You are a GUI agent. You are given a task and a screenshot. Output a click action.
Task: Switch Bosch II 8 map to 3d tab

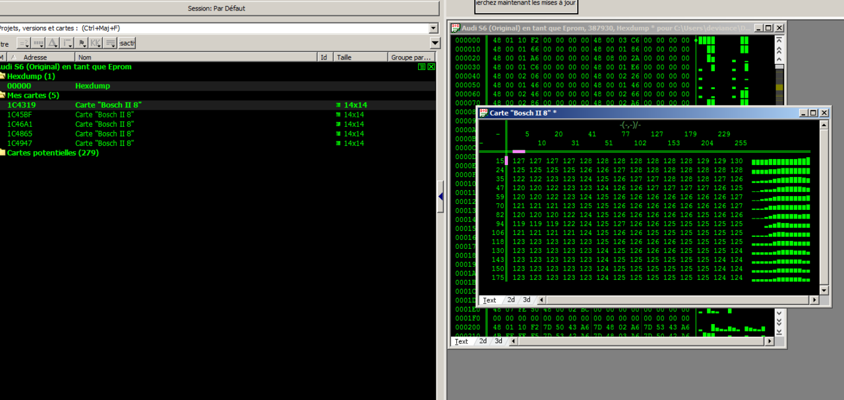point(526,300)
